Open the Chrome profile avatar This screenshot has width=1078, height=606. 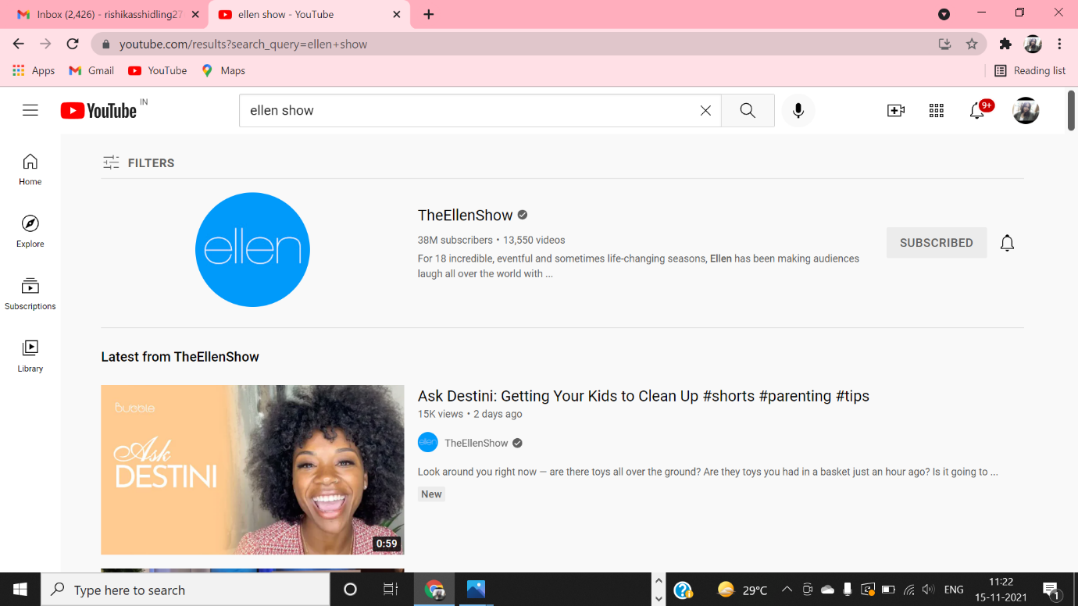coord(1033,45)
